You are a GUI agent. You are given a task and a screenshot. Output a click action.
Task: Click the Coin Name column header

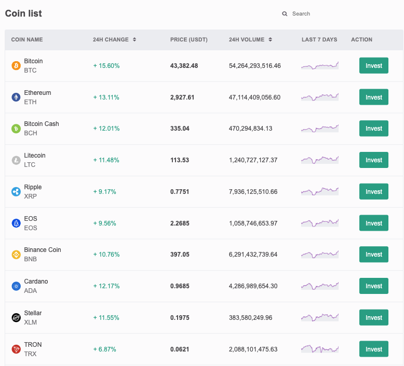point(27,39)
